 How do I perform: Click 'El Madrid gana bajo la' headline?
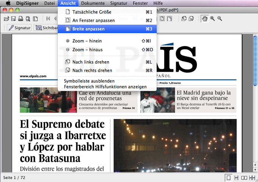tap(204, 93)
